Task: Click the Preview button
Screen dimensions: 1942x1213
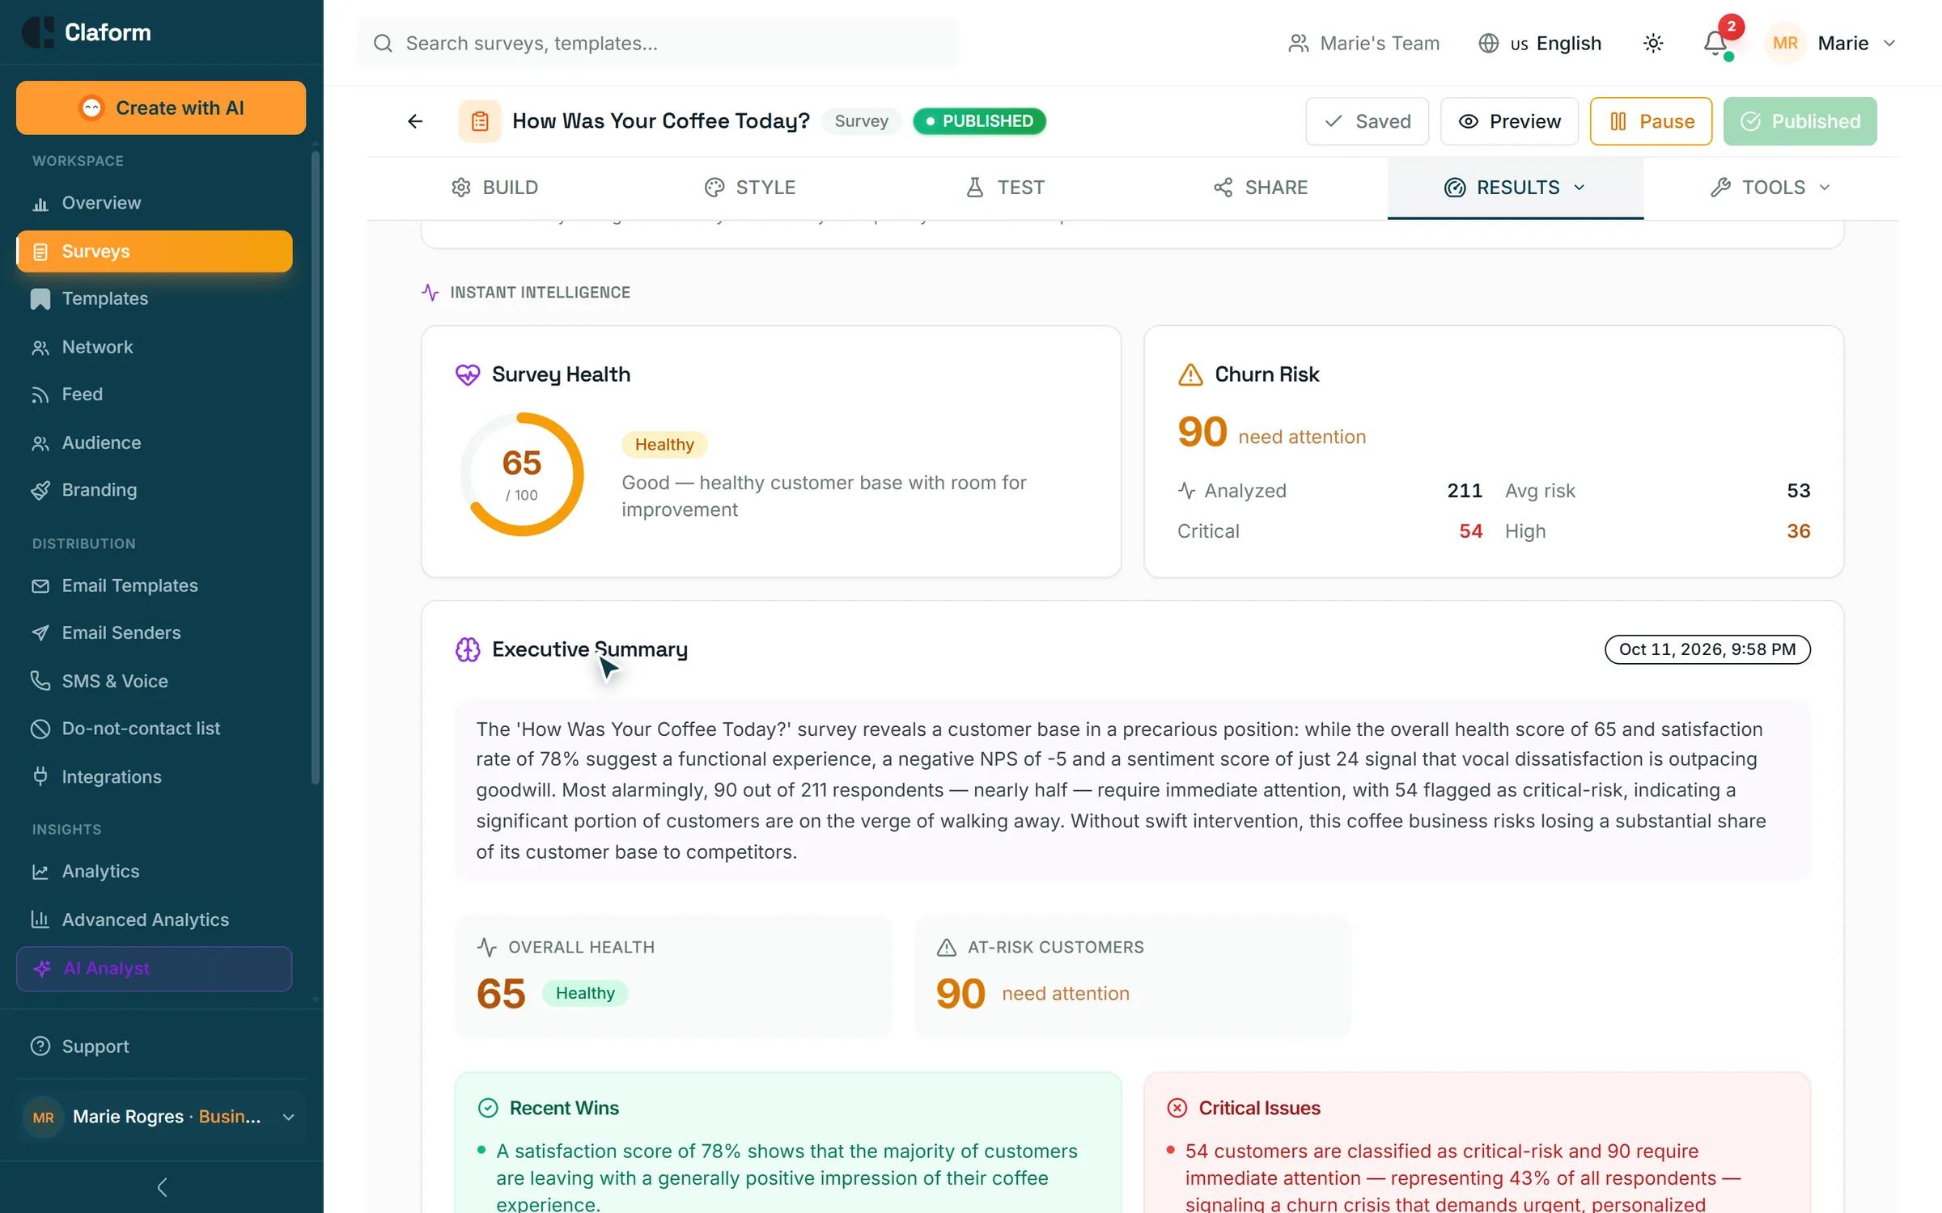Action: coord(1509,121)
